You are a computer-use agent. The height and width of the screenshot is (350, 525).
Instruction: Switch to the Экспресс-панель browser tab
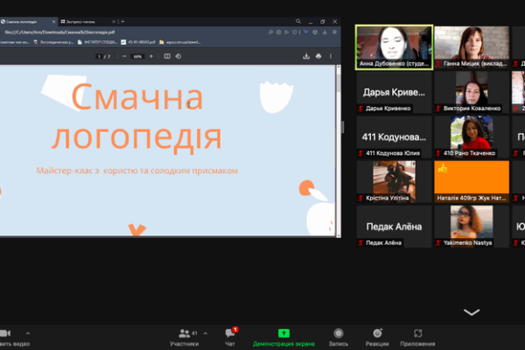pos(91,21)
